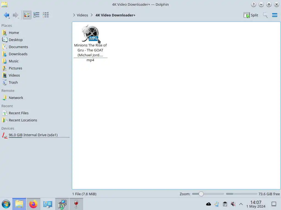Open Music in Places panel

[13, 61]
